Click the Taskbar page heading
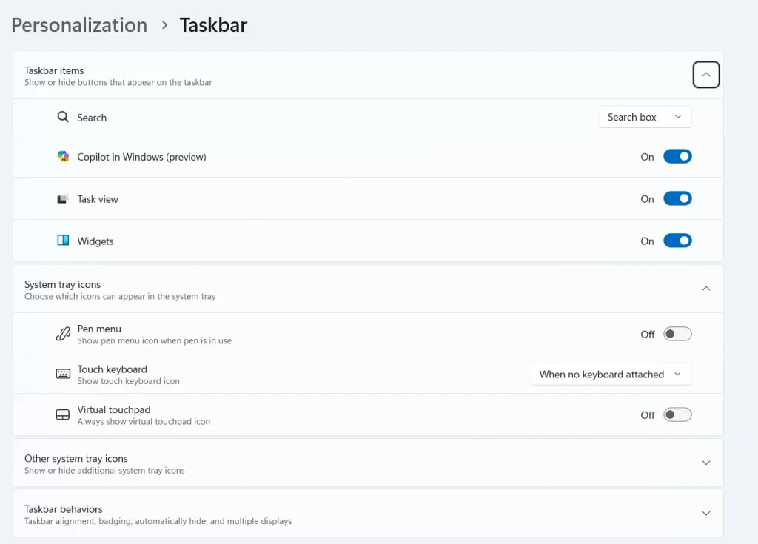Viewport: 758px width, 544px height. point(213,25)
